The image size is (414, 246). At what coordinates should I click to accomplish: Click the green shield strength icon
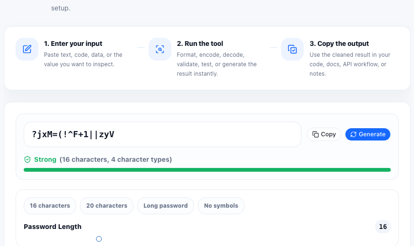(27, 159)
